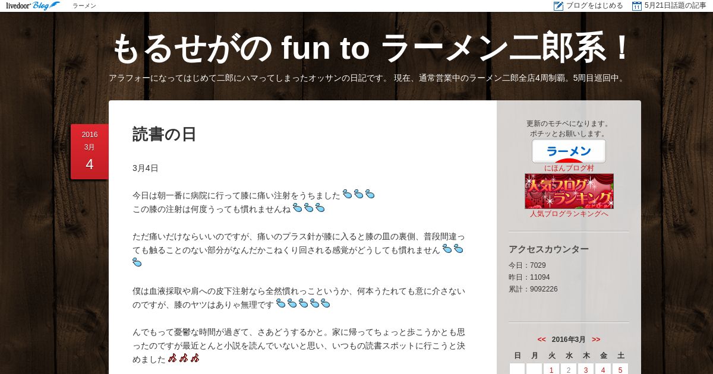Image resolution: width=713 pixels, height=374 pixels.
Task: Select calendar date 4
Action: tap(603, 369)
